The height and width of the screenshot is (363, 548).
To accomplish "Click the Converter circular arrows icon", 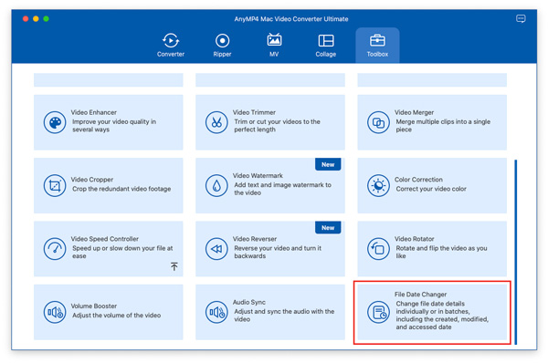I will (171, 40).
